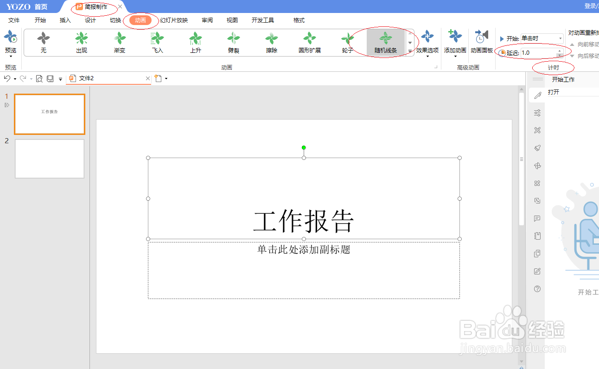Open the edit note sidebar icon

537,271
